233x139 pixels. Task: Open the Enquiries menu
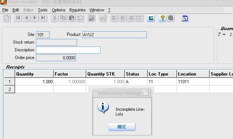pyautogui.click(x=77, y=10)
